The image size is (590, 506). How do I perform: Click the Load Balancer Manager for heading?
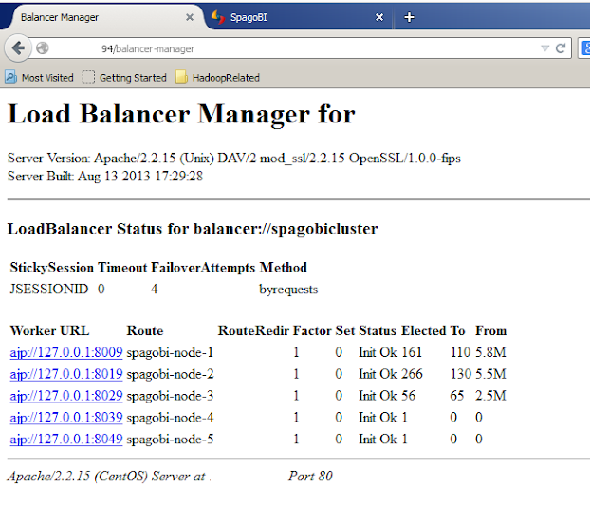(181, 114)
